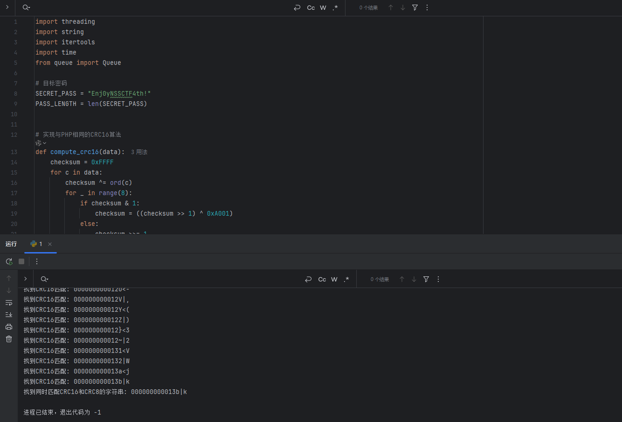Viewport: 622px width, 422px height.
Task: Open editor search history dropdown
Action: pyautogui.click(x=26, y=7)
